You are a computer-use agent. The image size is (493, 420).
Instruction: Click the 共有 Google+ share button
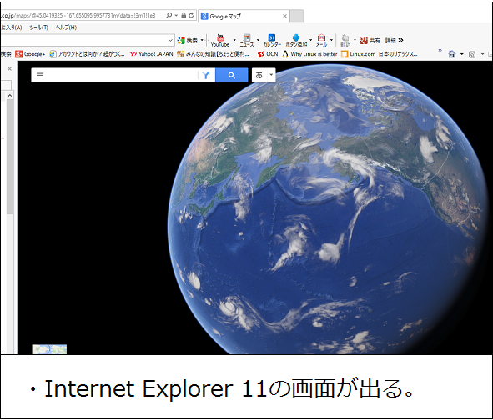pyautogui.click(x=370, y=40)
